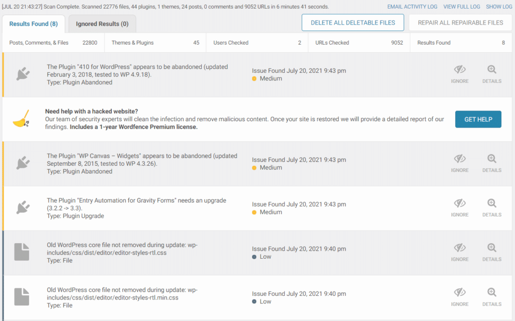Open Details for the Entry Automation upgrade issue
This screenshot has height=321, width=515.
491,208
